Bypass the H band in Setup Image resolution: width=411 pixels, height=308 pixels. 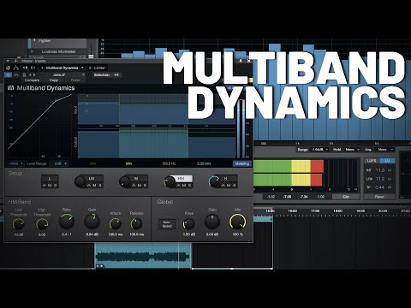pyautogui.click(x=223, y=186)
